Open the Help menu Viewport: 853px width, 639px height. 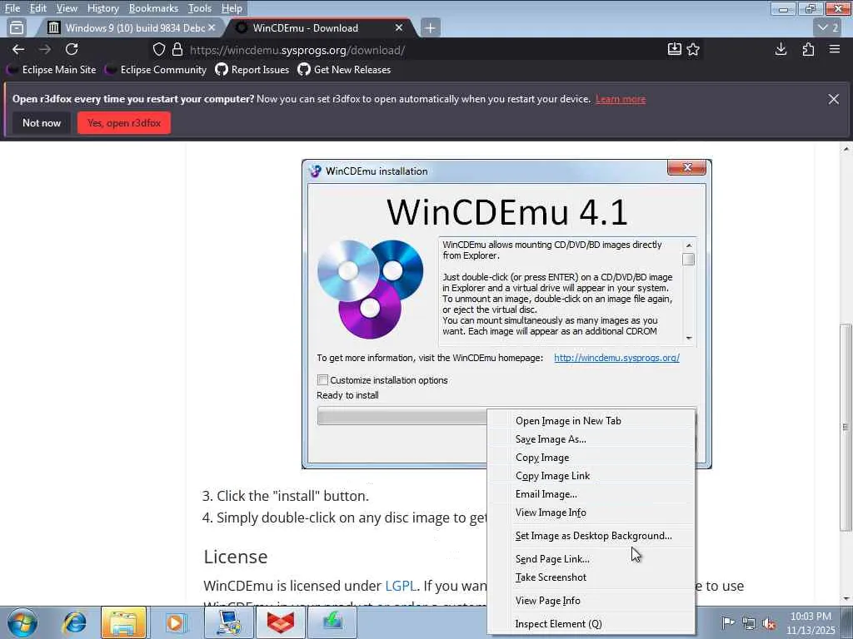click(x=232, y=8)
